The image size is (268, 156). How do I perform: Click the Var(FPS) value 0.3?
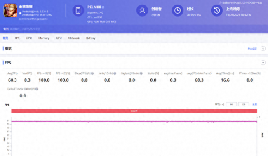[x=27, y=80]
